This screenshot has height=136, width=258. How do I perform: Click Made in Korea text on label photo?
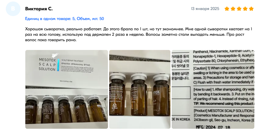(181, 119)
